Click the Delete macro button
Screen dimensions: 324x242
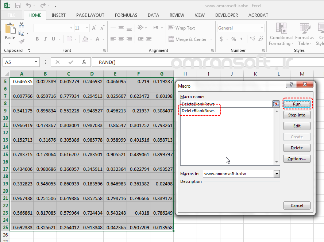pos(297,148)
